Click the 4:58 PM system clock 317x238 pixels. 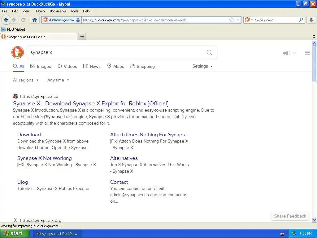click(306, 234)
